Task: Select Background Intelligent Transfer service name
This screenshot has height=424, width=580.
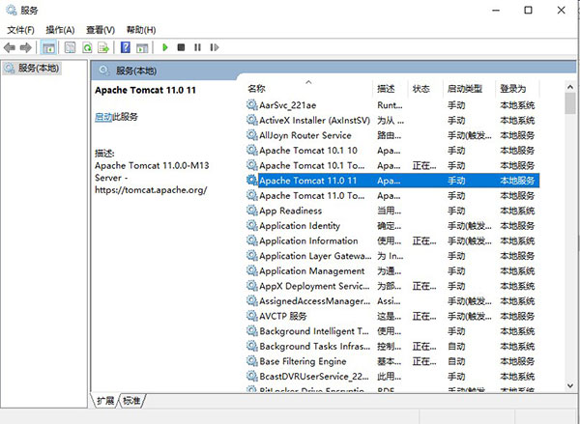Action: pos(314,331)
